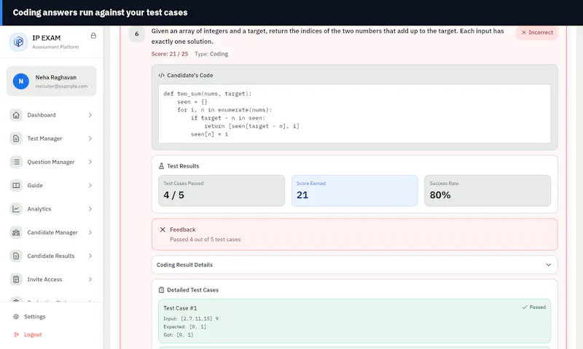The height and width of the screenshot is (349, 583).
Task: Click the Candidate Manager people icon
Action: [16, 232]
